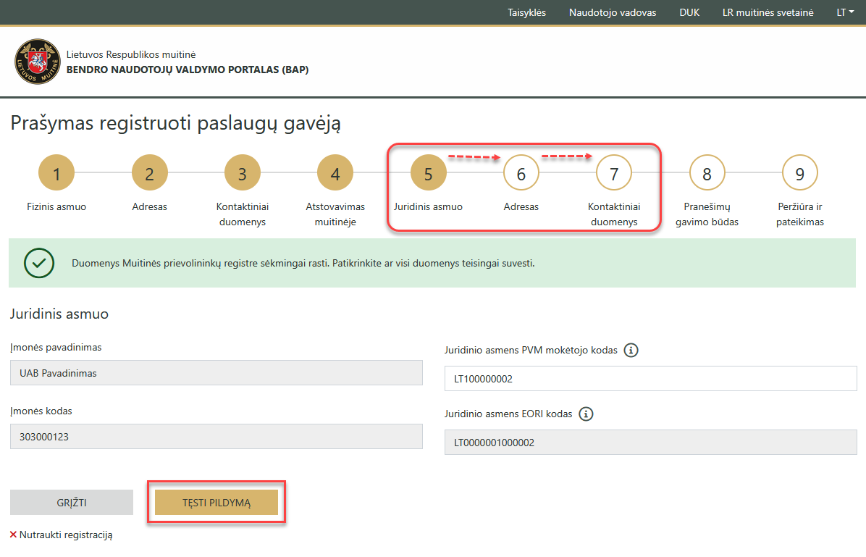Select step 1 Fizinis asmuo

tap(56, 172)
